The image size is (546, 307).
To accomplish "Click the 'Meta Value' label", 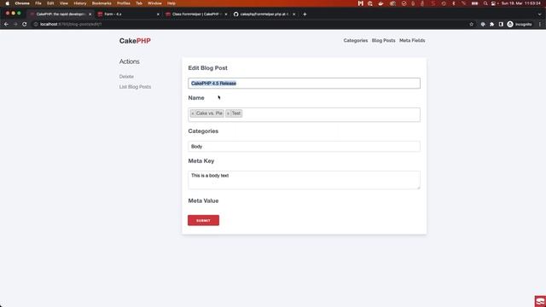I will click(x=203, y=201).
